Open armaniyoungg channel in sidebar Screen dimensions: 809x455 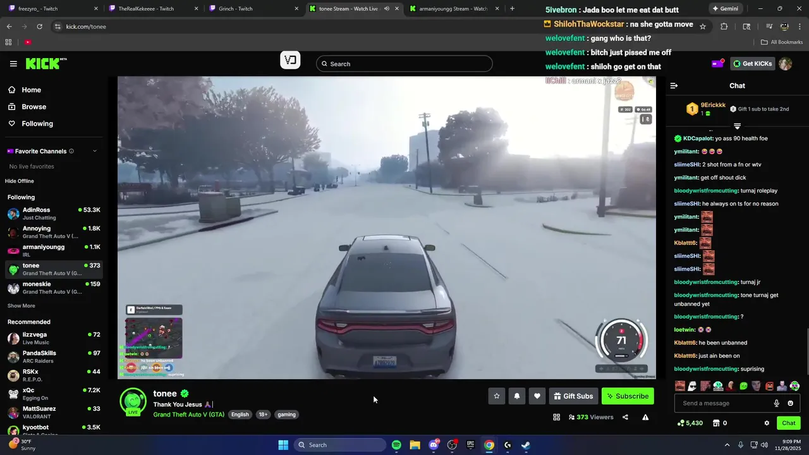coord(54,251)
